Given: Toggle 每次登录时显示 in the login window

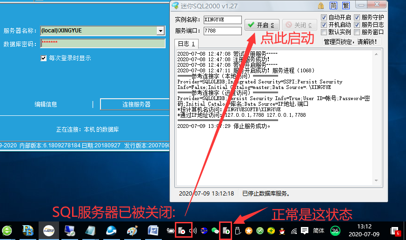Looking at the screenshot, I should (x=44, y=58).
